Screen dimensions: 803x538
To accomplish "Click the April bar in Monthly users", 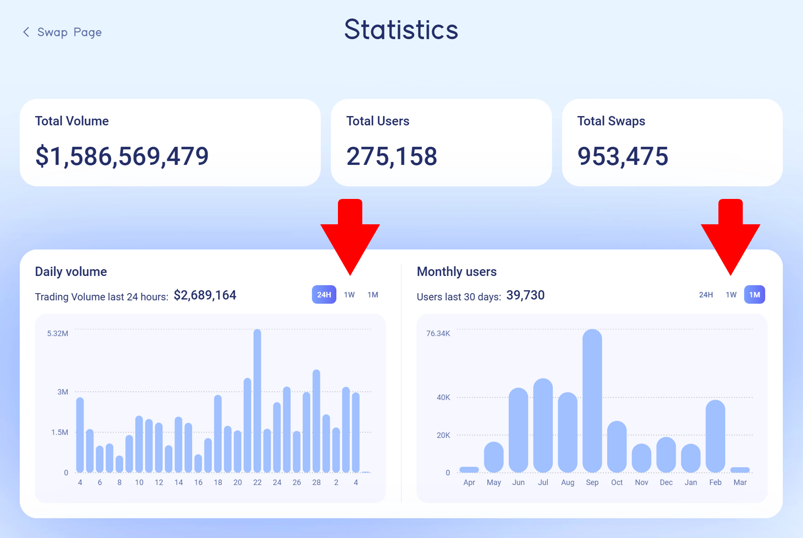I will 469,470.
